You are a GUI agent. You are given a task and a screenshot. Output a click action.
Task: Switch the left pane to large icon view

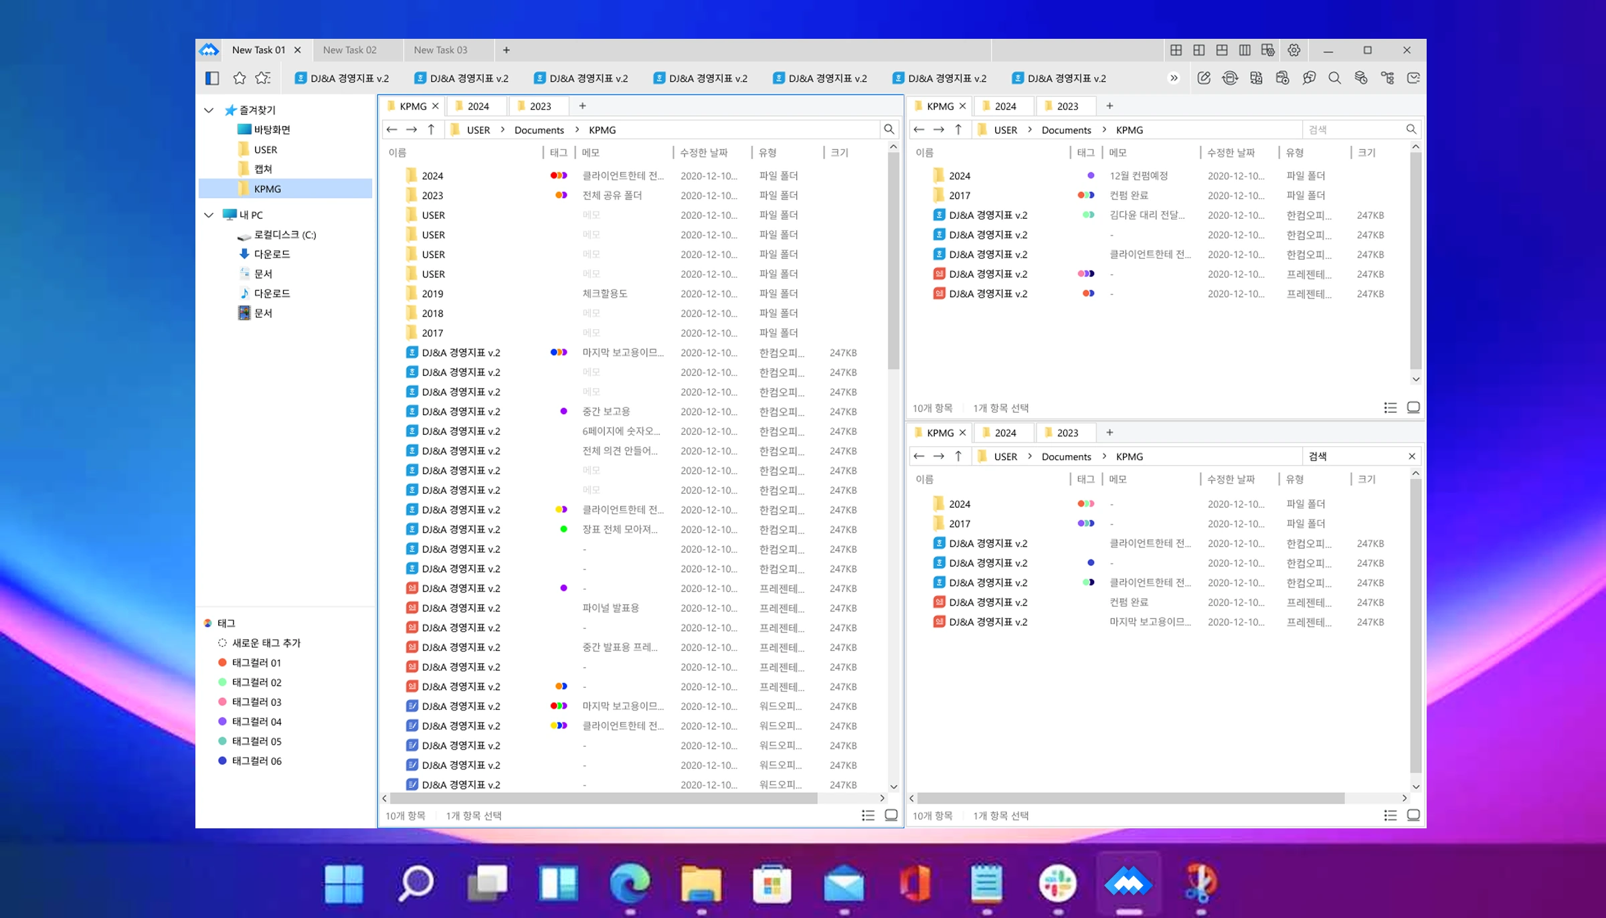891,816
